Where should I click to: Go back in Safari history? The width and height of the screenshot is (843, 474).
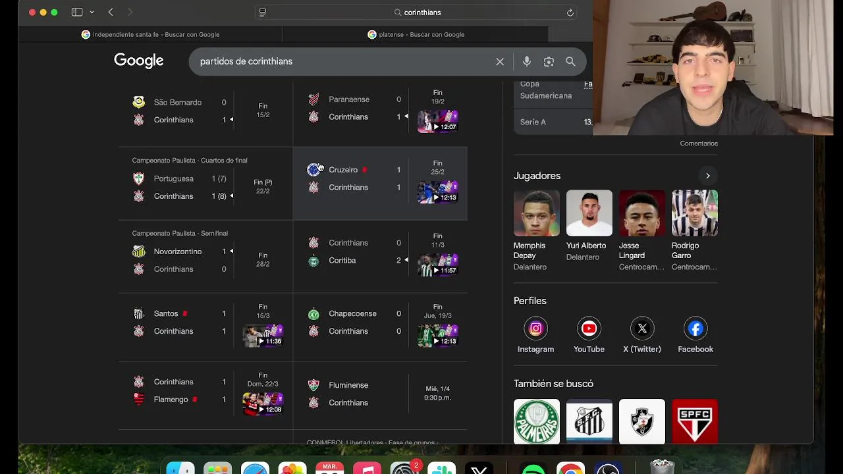coord(111,12)
